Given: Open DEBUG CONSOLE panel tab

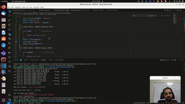Looking at the screenshot, I should click(35, 60).
